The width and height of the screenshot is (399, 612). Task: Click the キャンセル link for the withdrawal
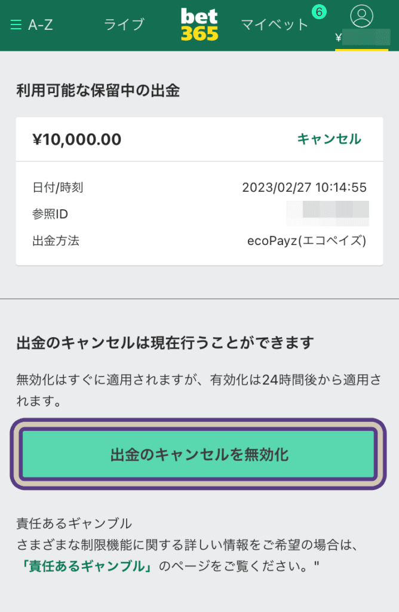(x=329, y=139)
